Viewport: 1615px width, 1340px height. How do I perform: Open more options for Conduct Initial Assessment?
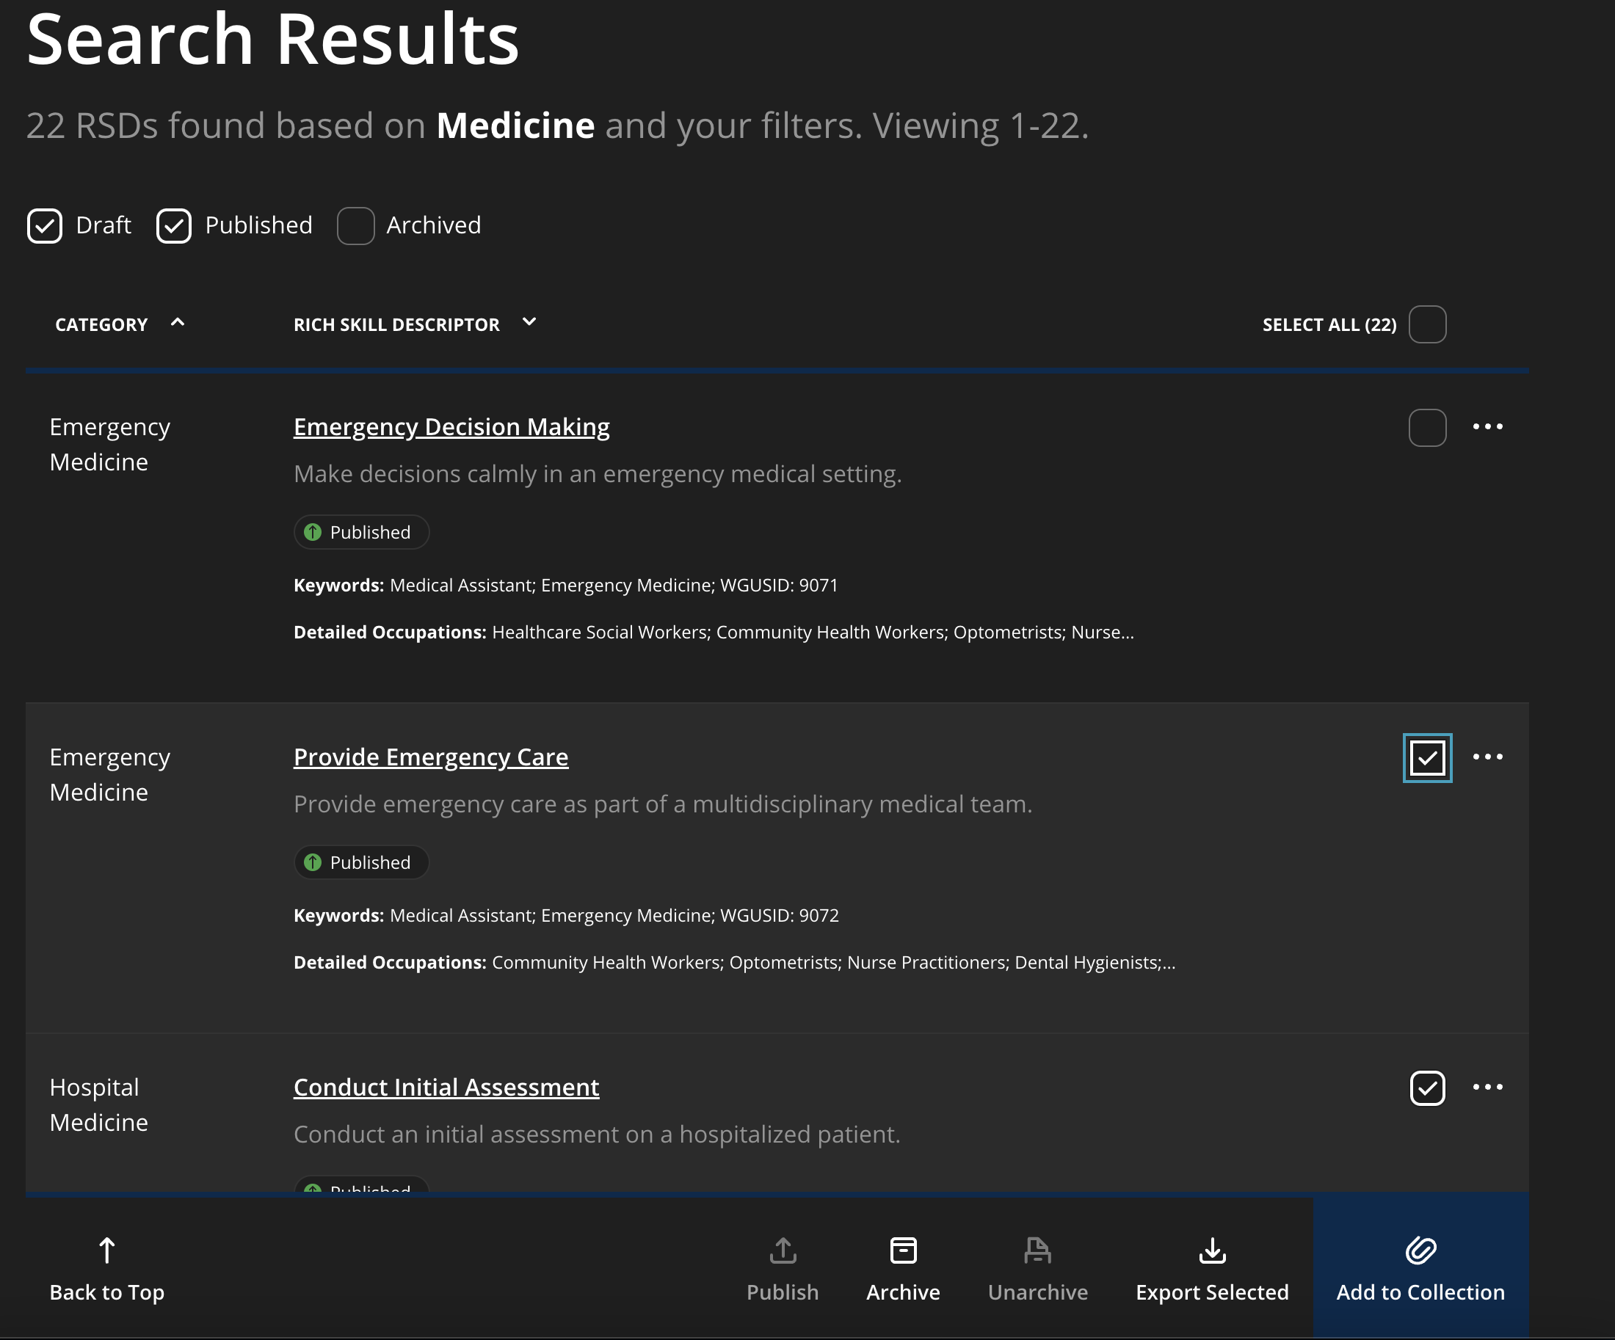pos(1487,1087)
